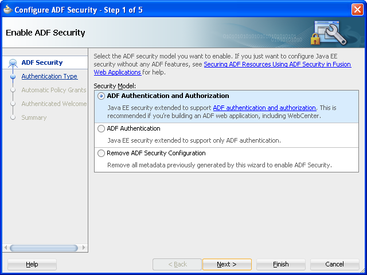367x275 pixels.
Task: Choose Remove ADF Security Configuration radio
Action: (101, 153)
